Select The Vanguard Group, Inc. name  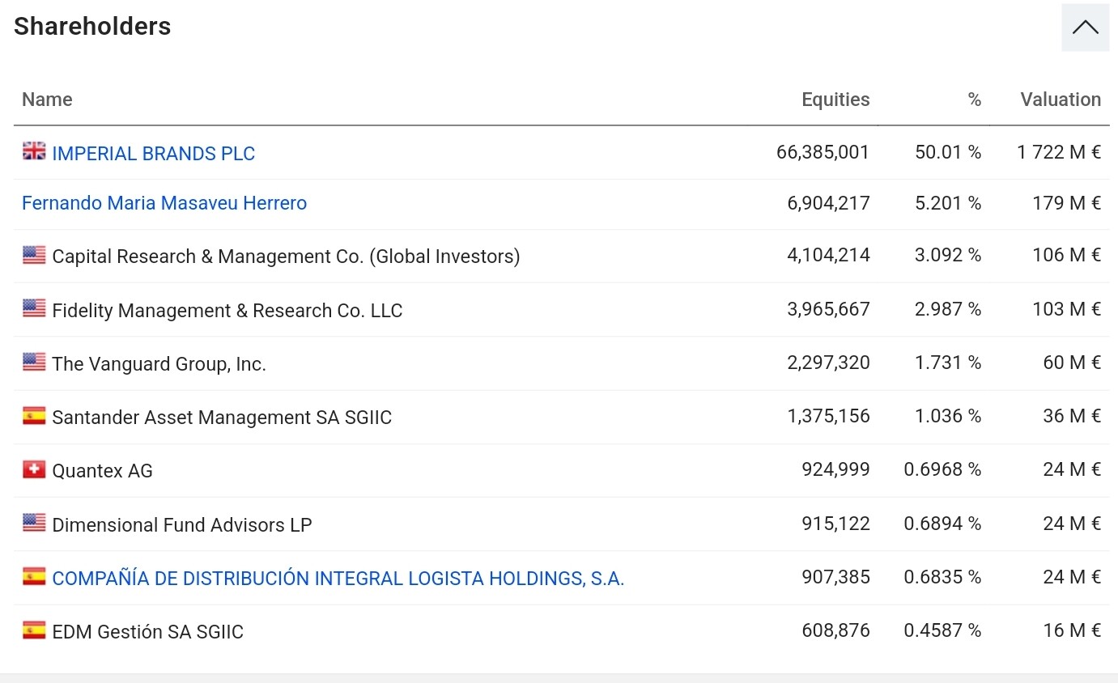[x=159, y=364]
